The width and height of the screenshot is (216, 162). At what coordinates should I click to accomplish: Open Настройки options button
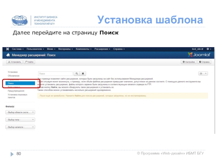point(188,62)
